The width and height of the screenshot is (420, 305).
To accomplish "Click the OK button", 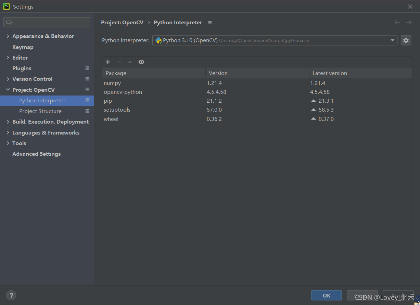I will pos(327,295).
